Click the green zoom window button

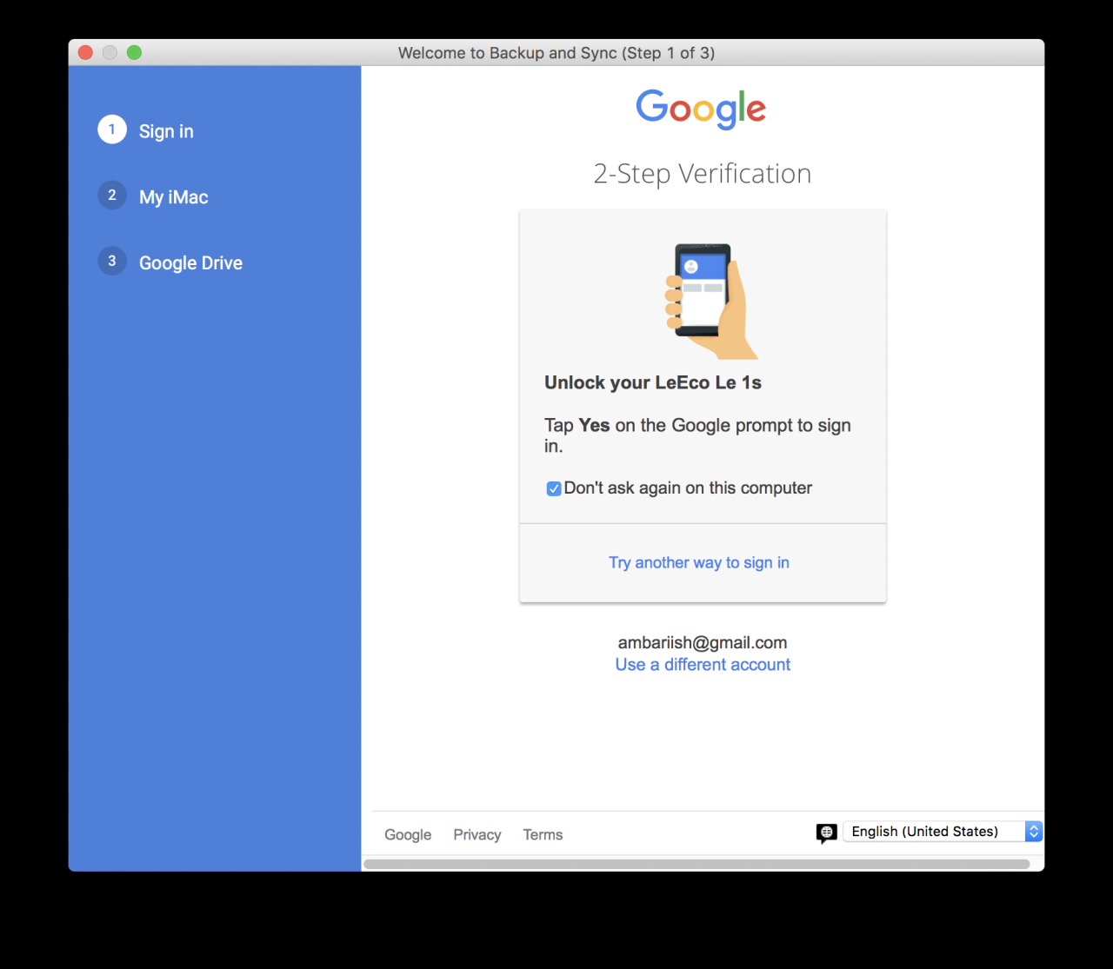click(x=134, y=52)
